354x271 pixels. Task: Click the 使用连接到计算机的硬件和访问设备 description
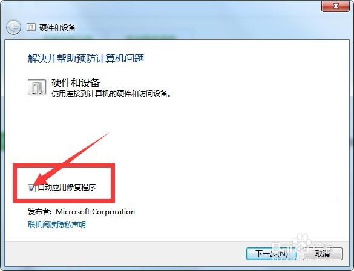111,93
